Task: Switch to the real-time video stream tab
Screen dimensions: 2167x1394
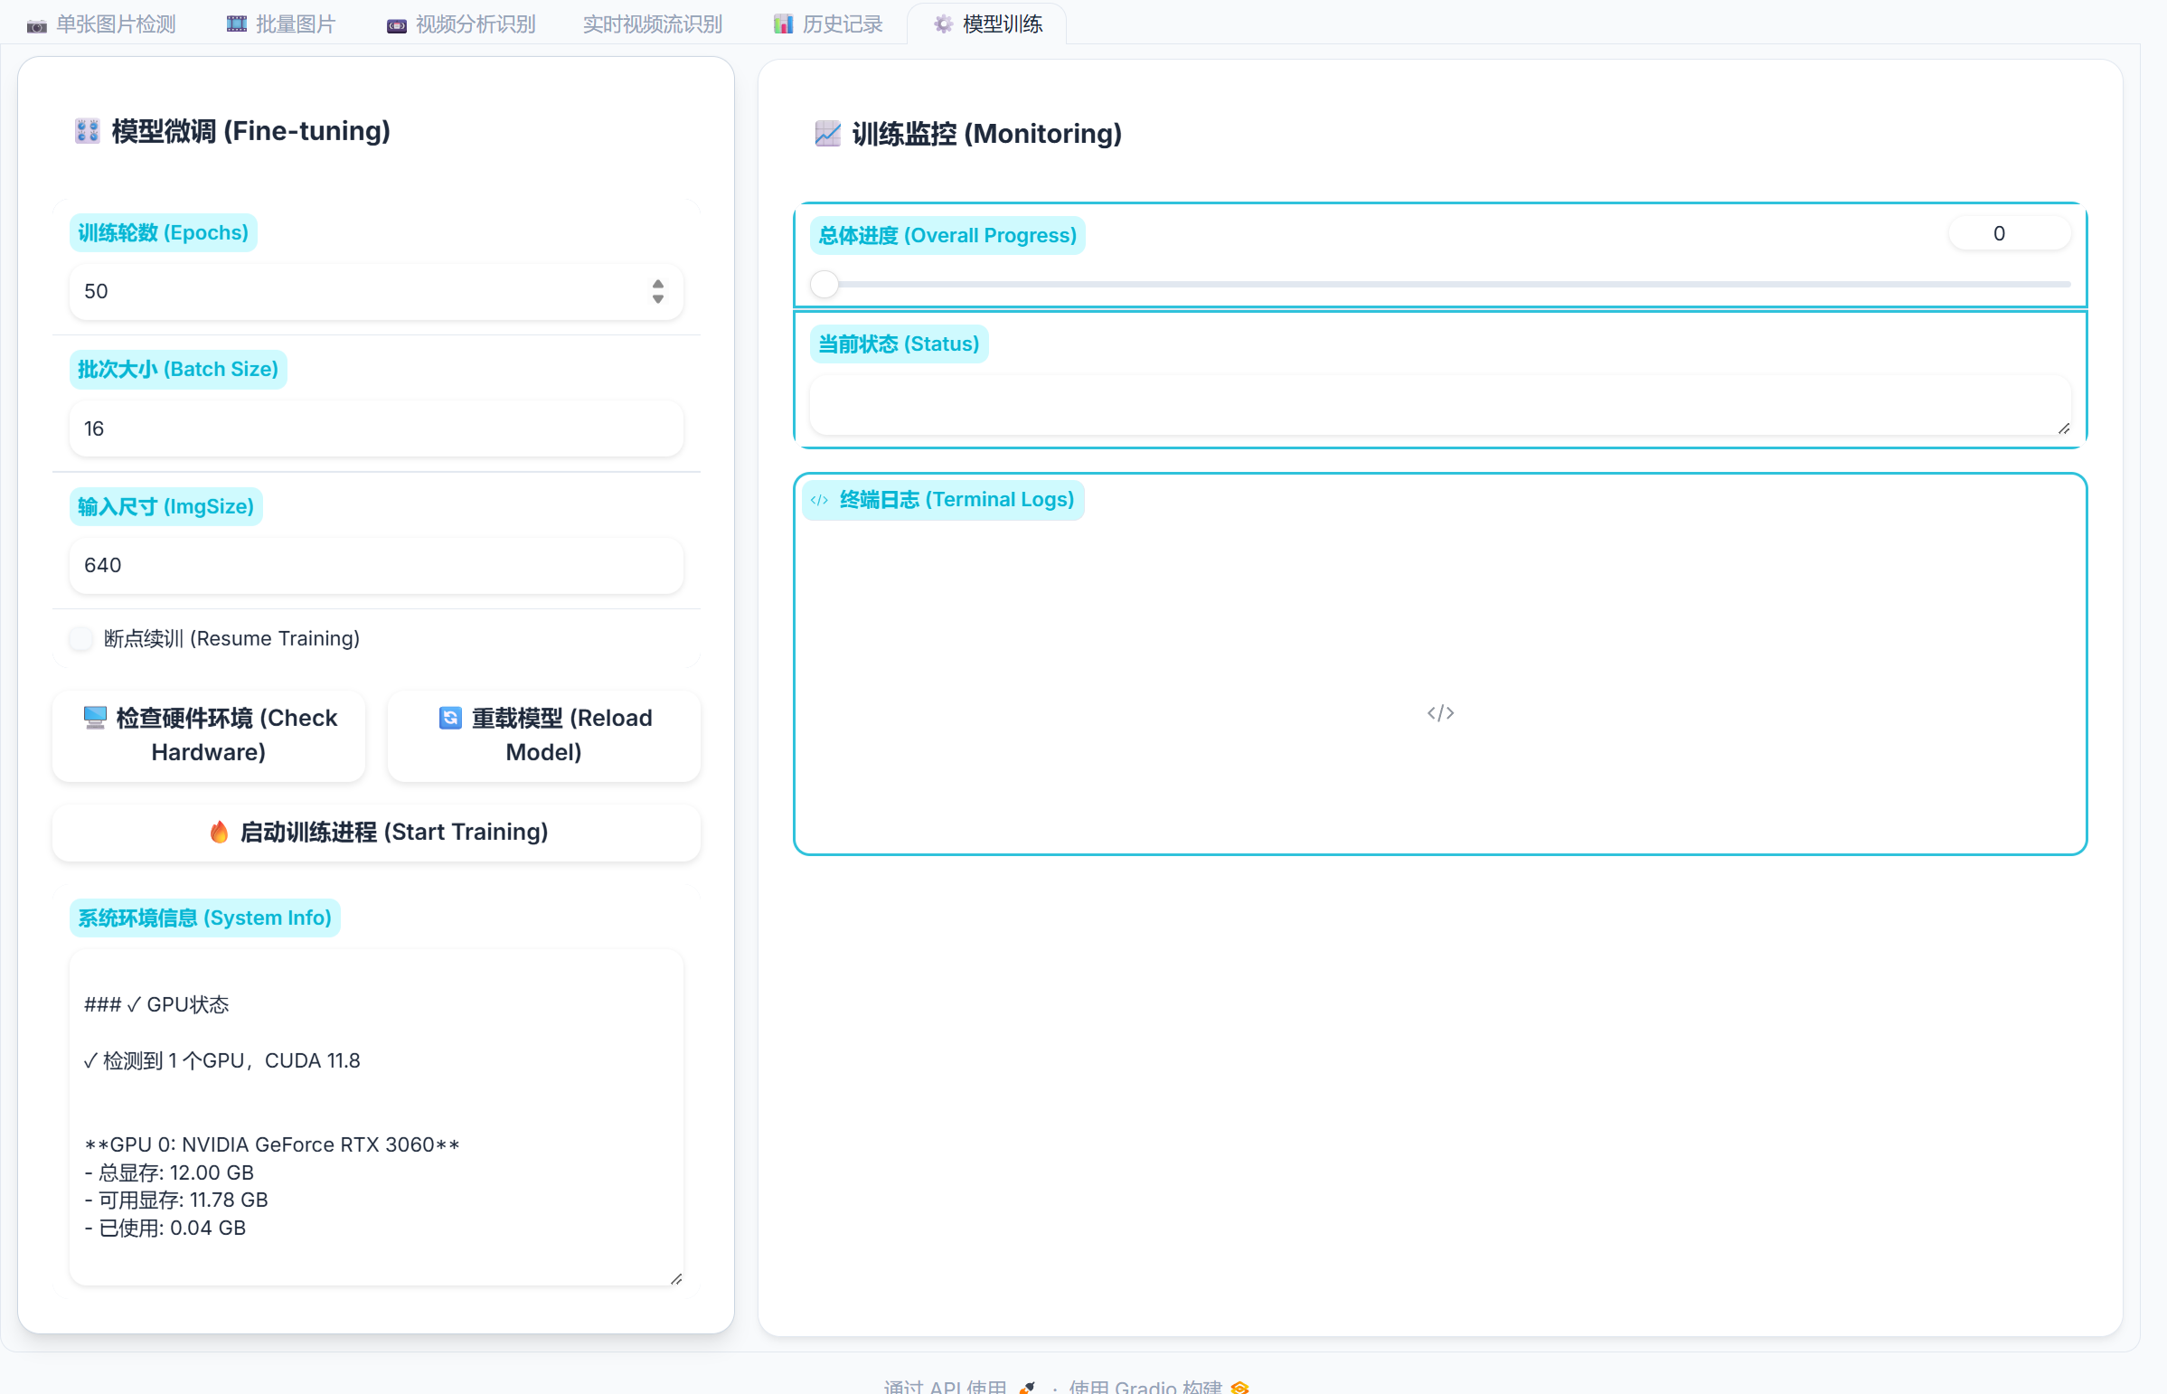Action: (x=652, y=24)
